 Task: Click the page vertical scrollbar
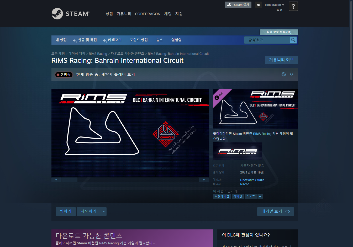pos(351,41)
